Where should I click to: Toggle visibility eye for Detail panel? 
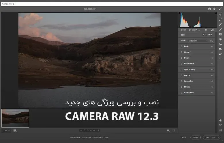click(212, 58)
